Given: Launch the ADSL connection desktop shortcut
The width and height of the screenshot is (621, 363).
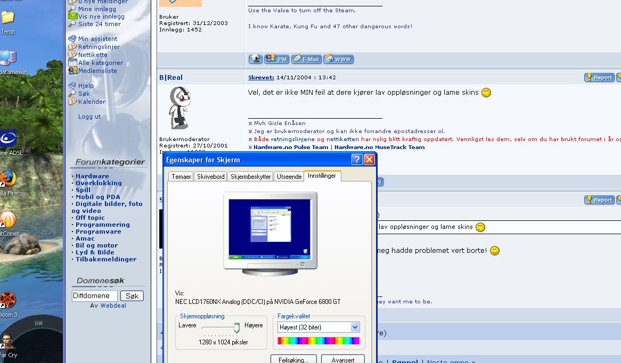Looking at the screenshot, I should 9,143.
